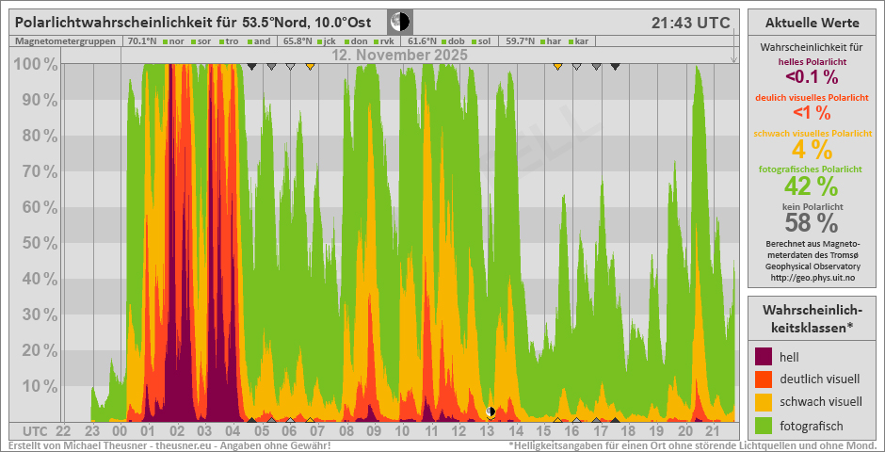Click the first orange triangle marker atop the chart
Screen dimensions: 885x452
click(x=310, y=67)
